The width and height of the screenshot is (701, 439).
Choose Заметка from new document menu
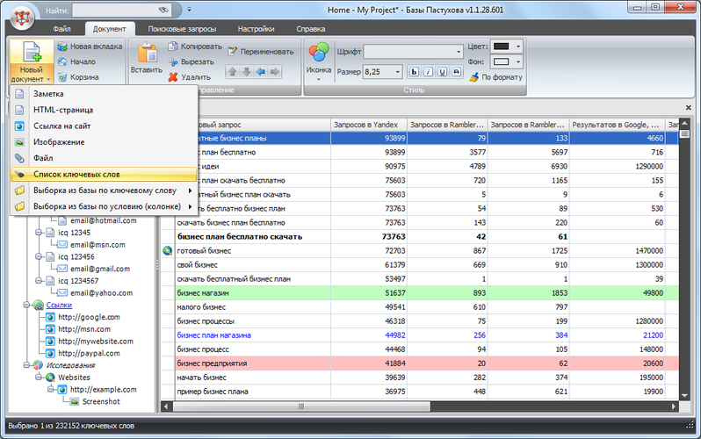(x=104, y=94)
